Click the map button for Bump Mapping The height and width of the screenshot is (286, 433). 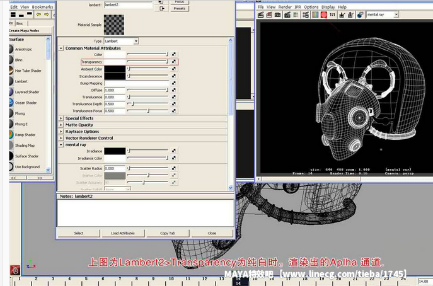pos(174,83)
